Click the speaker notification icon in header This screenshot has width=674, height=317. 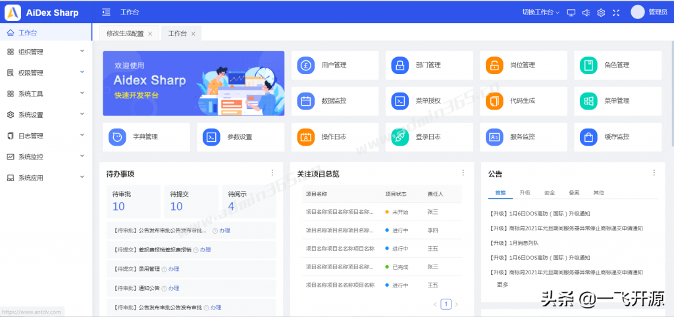586,12
